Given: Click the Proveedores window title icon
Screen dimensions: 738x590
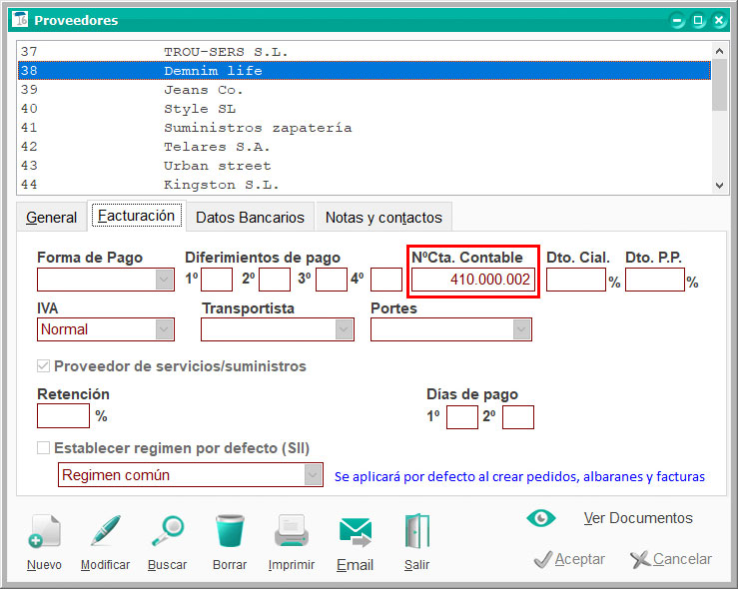Looking at the screenshot, I should (20, 19).
